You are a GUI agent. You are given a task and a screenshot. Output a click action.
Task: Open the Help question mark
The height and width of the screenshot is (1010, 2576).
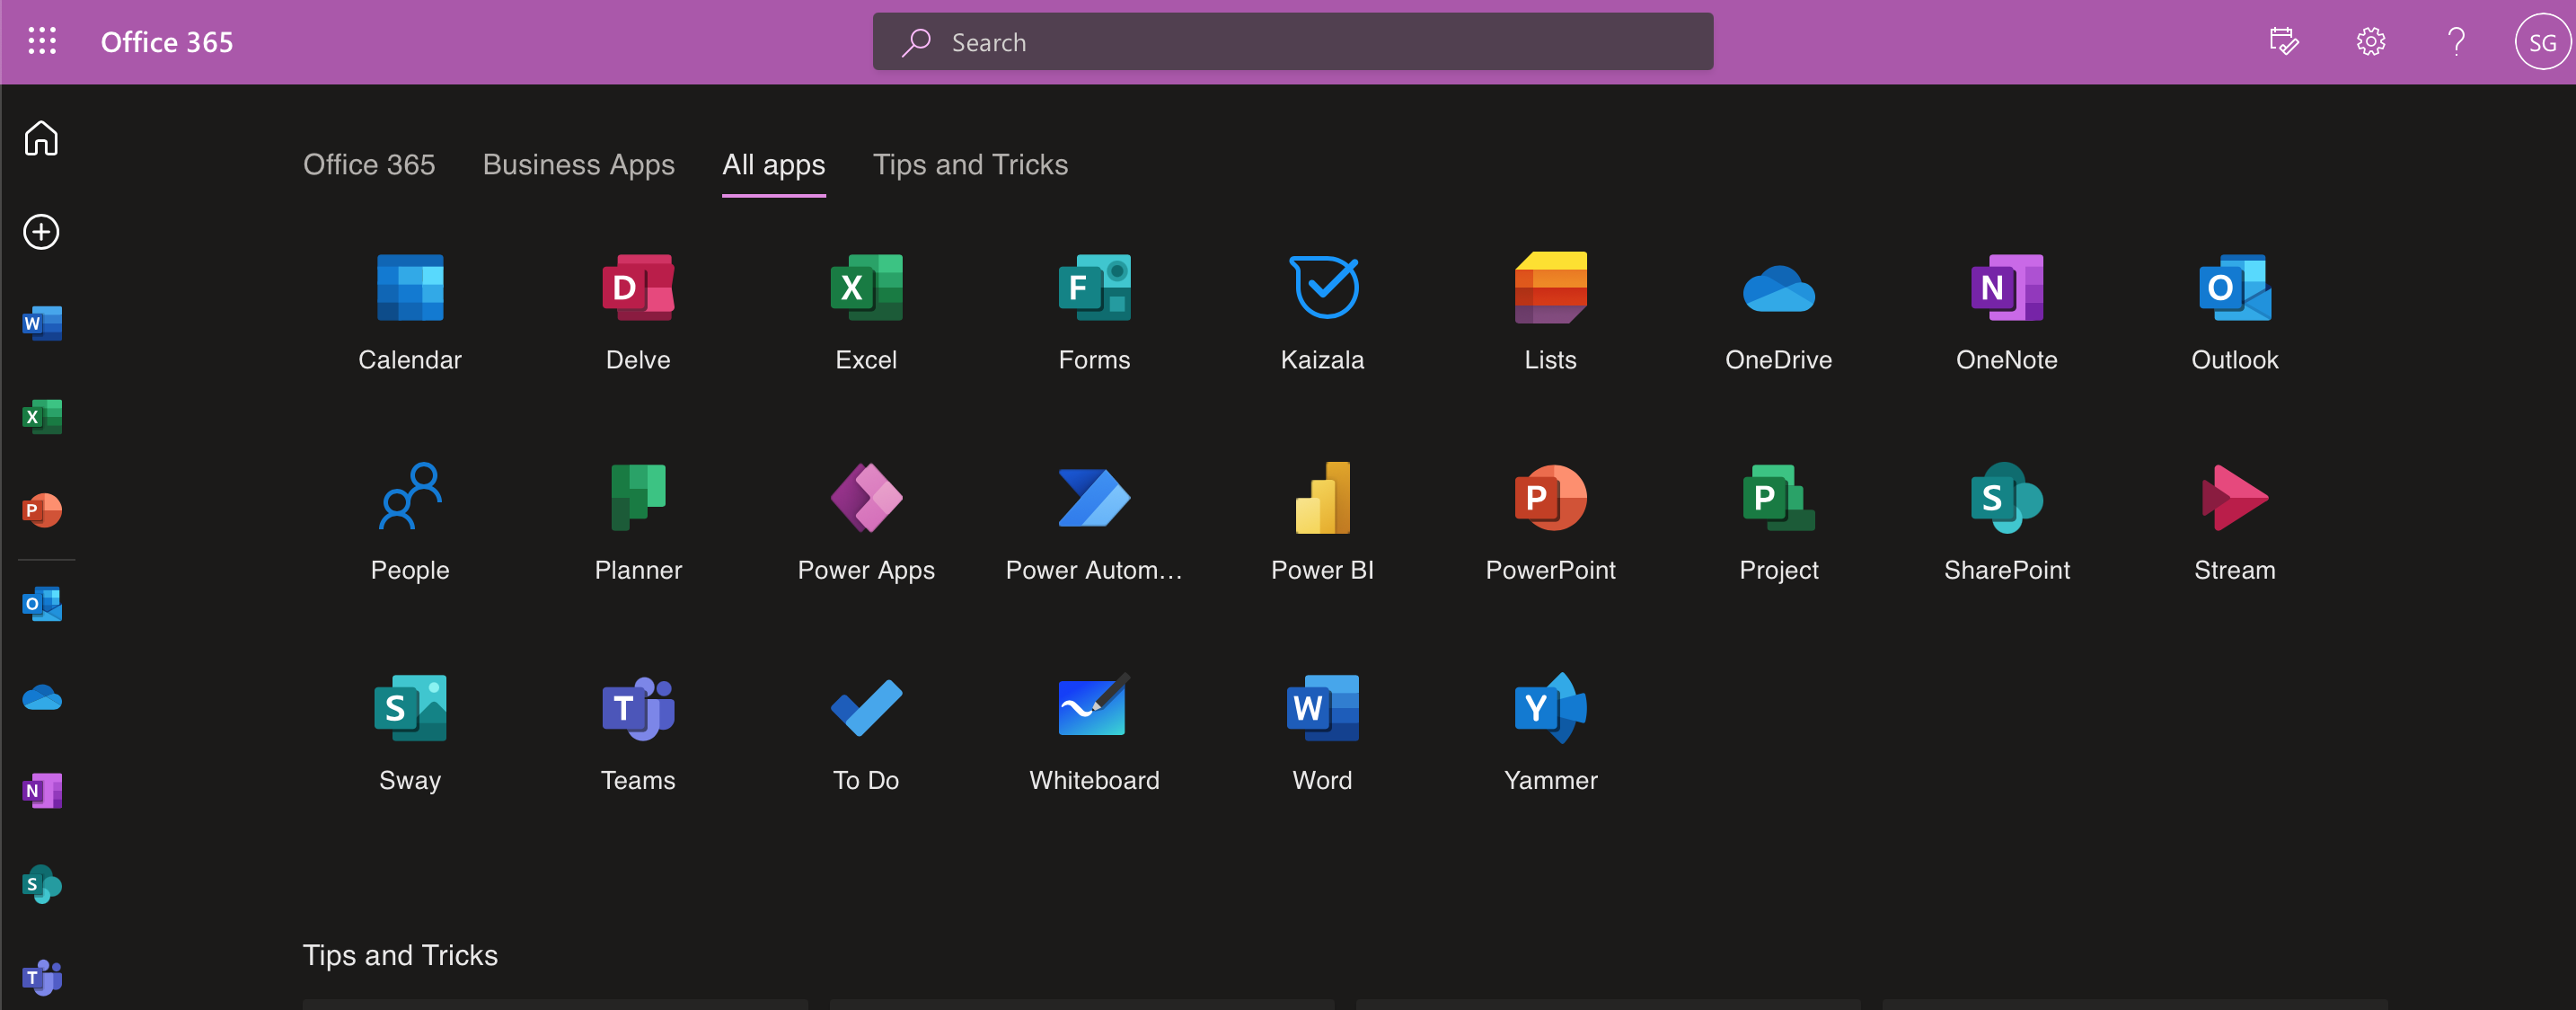tap(2456, 42)
